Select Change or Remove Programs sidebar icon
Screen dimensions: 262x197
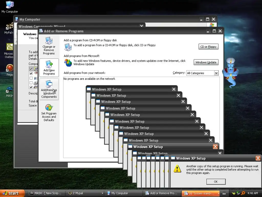49,46
